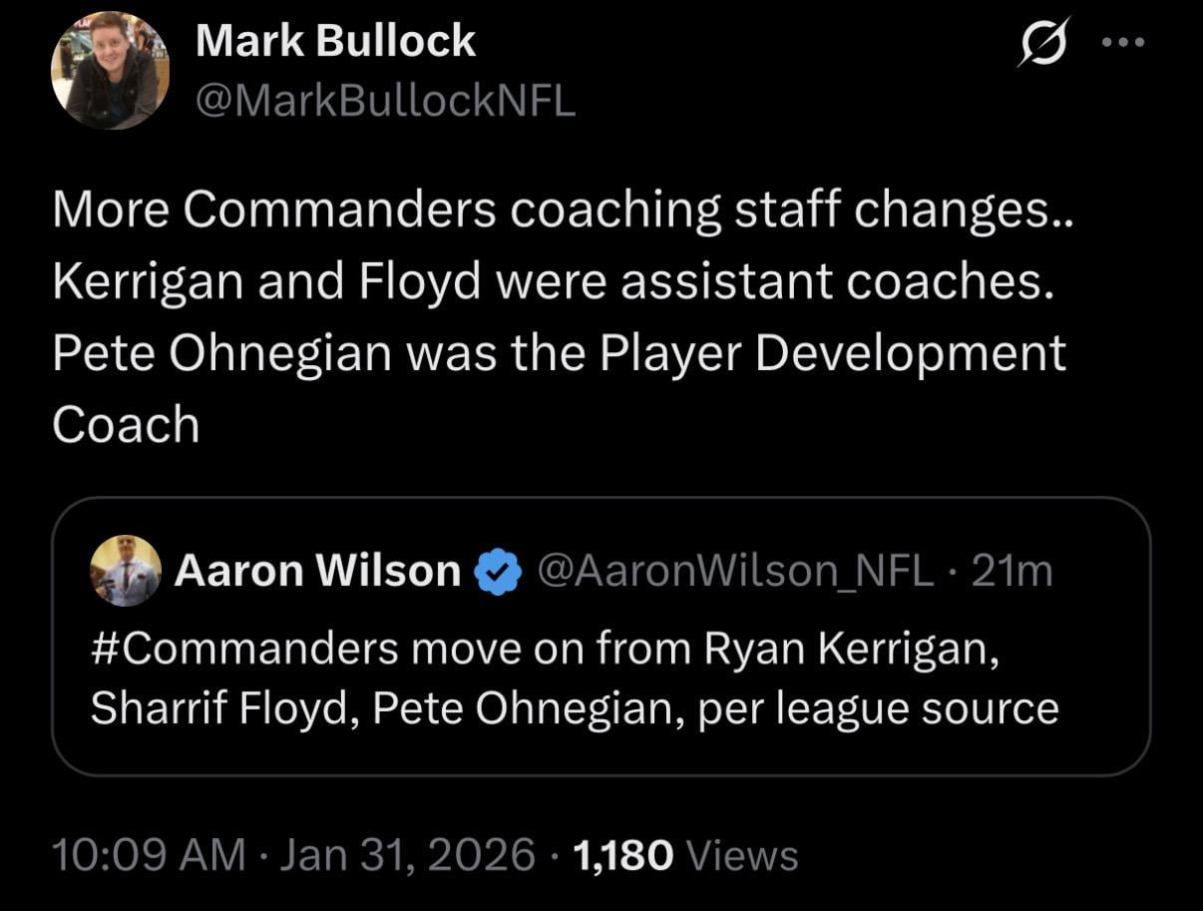Click the Mark Bullock display name

pos(335,42)
